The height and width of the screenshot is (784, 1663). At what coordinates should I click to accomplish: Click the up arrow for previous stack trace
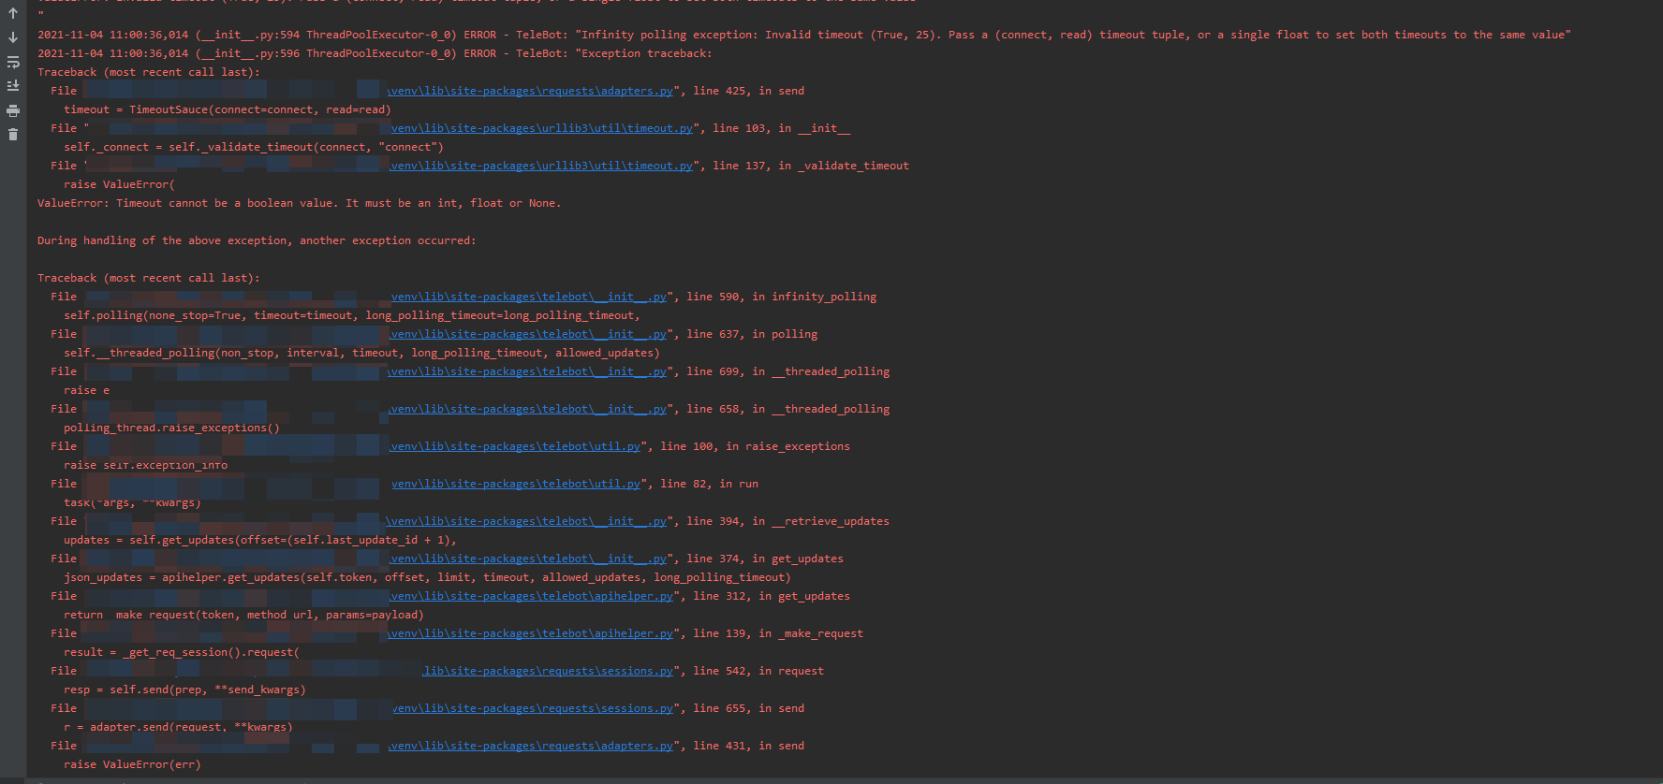coord(13,13)
